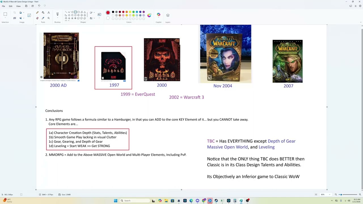Click the Rotate image icon

20,12
